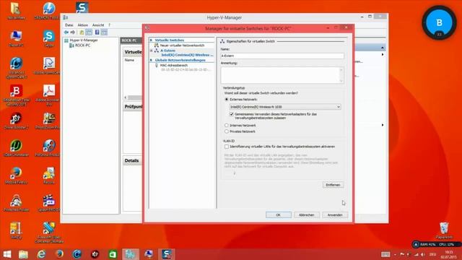
Task: Open Ansicht menu in Hyper-V Manager
Action: tap(98, 25)
